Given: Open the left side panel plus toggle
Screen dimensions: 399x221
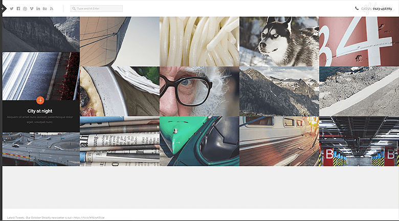Looking at the screenshot, I should click(x=2, y=9).
